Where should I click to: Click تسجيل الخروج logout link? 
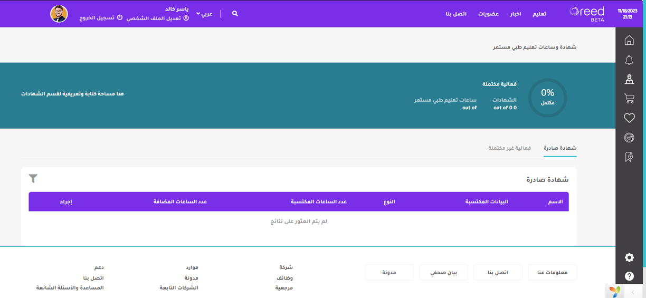point(101,18)
